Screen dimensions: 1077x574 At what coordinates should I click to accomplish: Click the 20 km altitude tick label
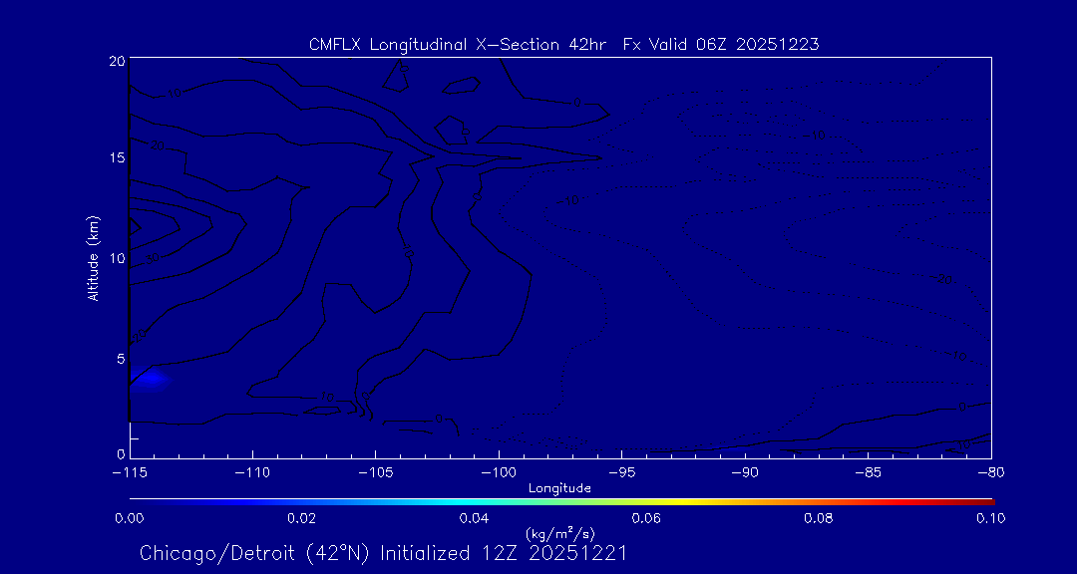tap(116, 61)
